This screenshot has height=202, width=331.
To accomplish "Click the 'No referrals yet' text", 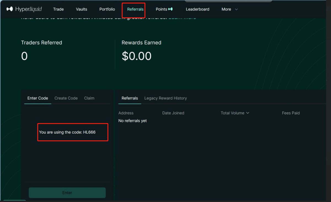I will pyautogui.click(x=132, y=121).
